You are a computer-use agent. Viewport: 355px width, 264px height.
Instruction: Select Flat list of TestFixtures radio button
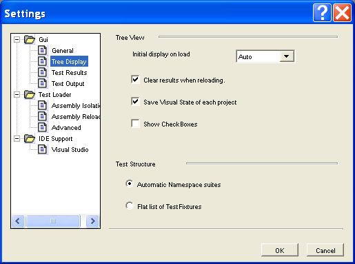(x=130, y=206)
